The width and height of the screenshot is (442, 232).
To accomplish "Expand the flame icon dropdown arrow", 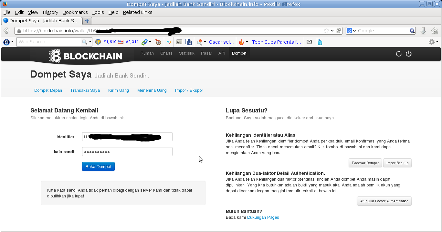I will click(x=247, y=42).
